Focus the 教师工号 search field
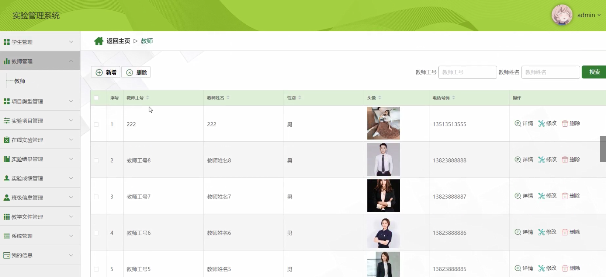This screenshot has width=606, height=277. [x=467, y=72]
